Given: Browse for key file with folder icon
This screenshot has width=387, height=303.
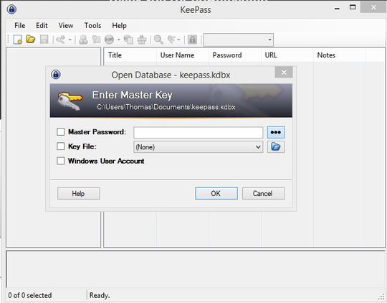Looking at the screenshot, I should click(276, 147).
